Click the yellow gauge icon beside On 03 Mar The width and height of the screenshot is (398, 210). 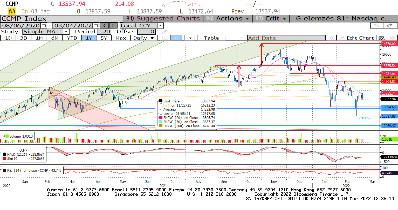[12, 11]
